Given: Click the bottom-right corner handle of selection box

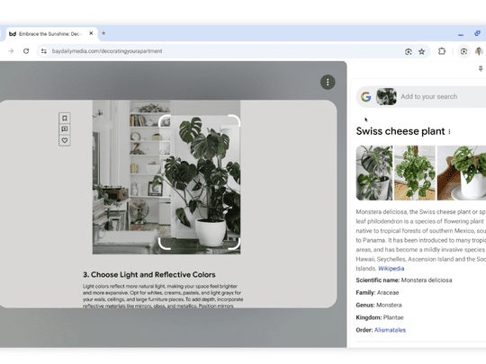Looking at the screenshot, I should pyautogui.click(x=235, y=244).
